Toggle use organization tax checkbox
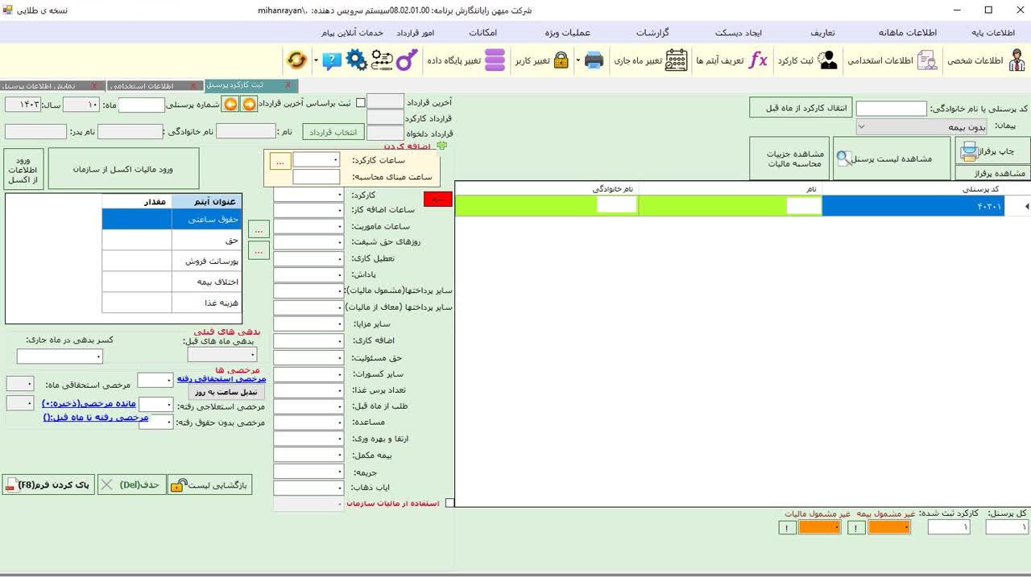This screenshot has width=1031, height=577. click(449, 503)
